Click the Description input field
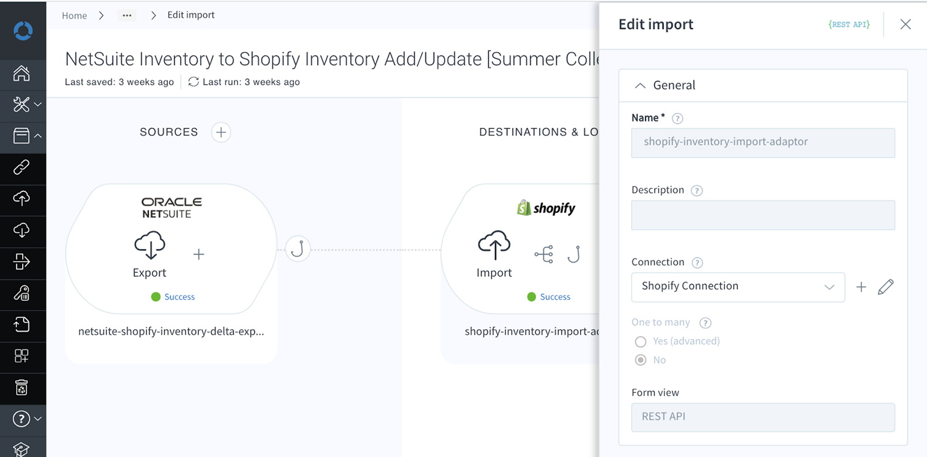The width and height of the screenshot is (927, 457). tap(763, 216)
